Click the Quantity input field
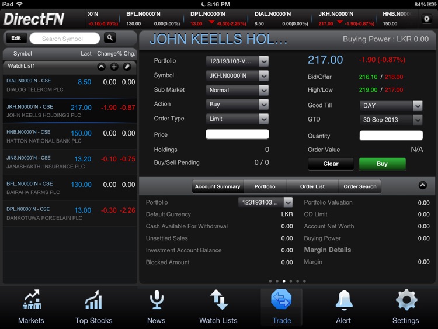Viewport: 438px width, 329px height. 391,136
